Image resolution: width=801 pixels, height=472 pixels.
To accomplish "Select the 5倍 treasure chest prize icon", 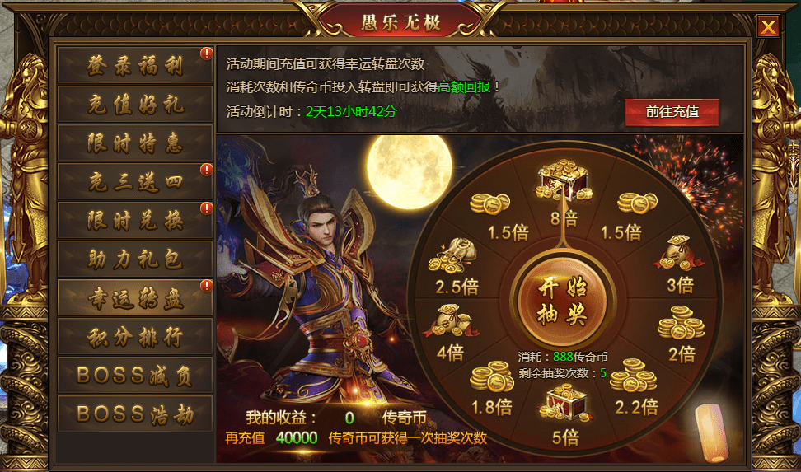I will click(564, 403).
